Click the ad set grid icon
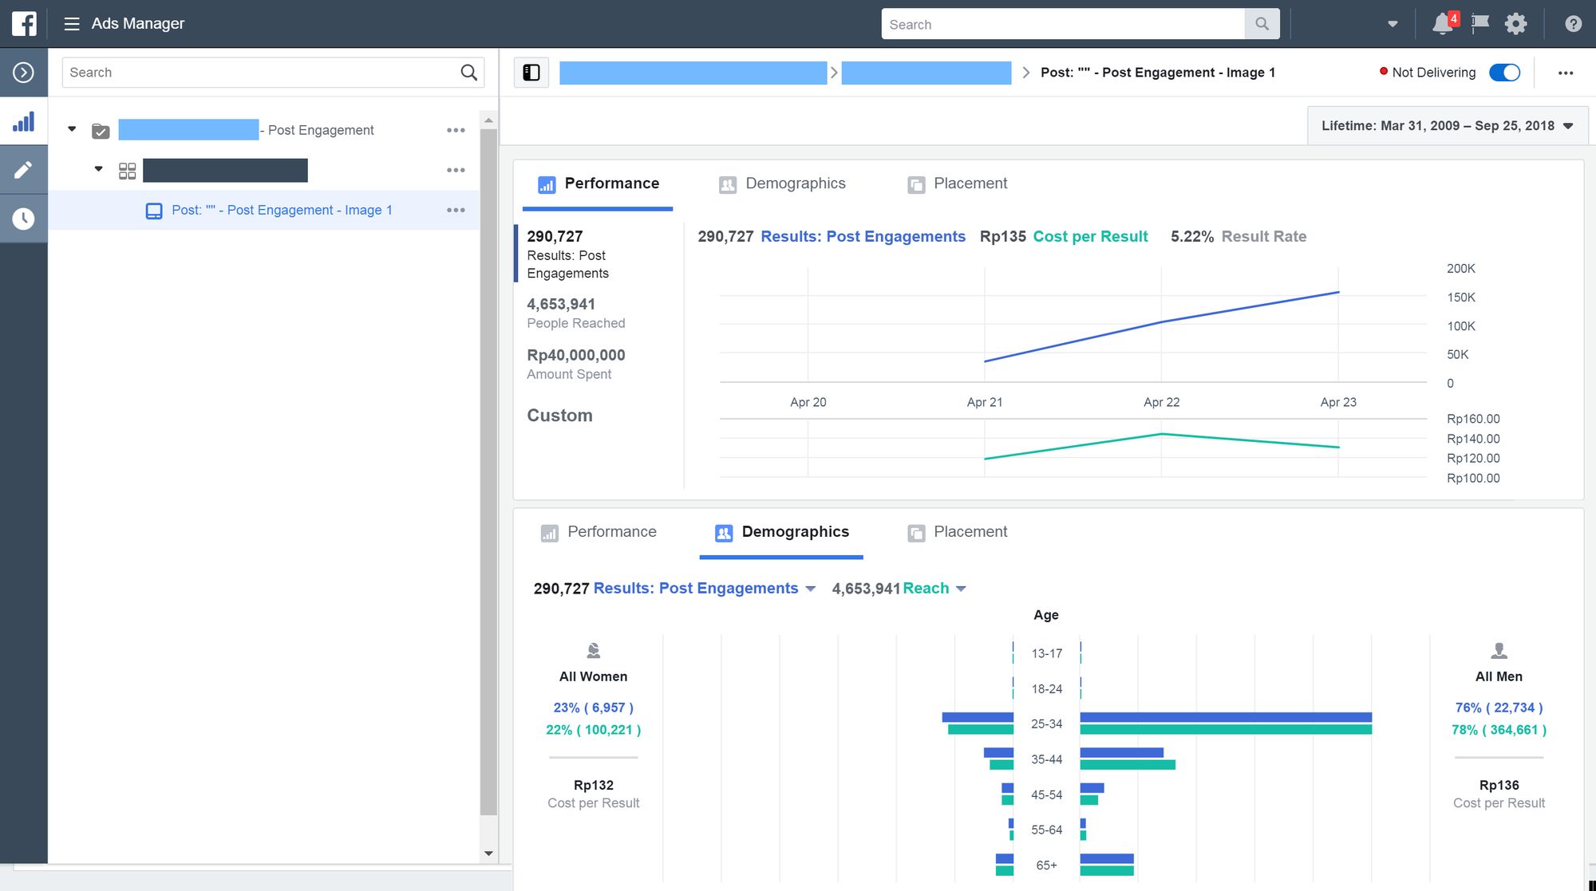 (x=127, y=171)
